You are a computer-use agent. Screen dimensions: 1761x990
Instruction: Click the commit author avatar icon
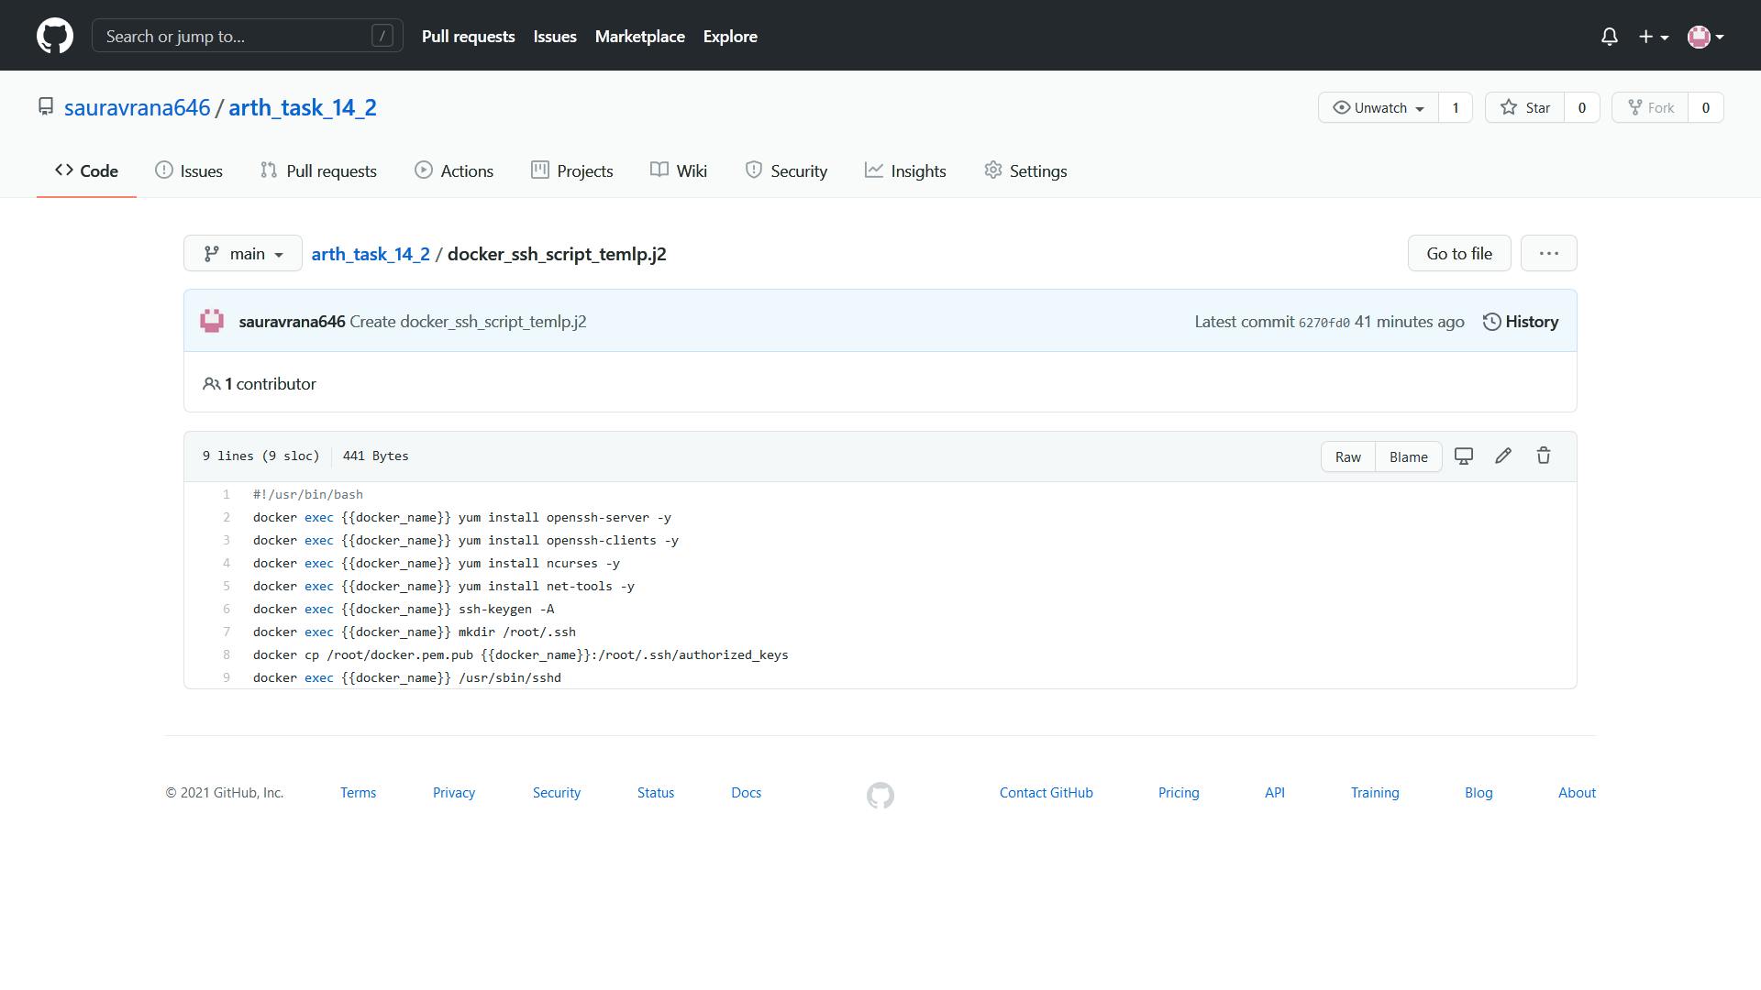212,321
